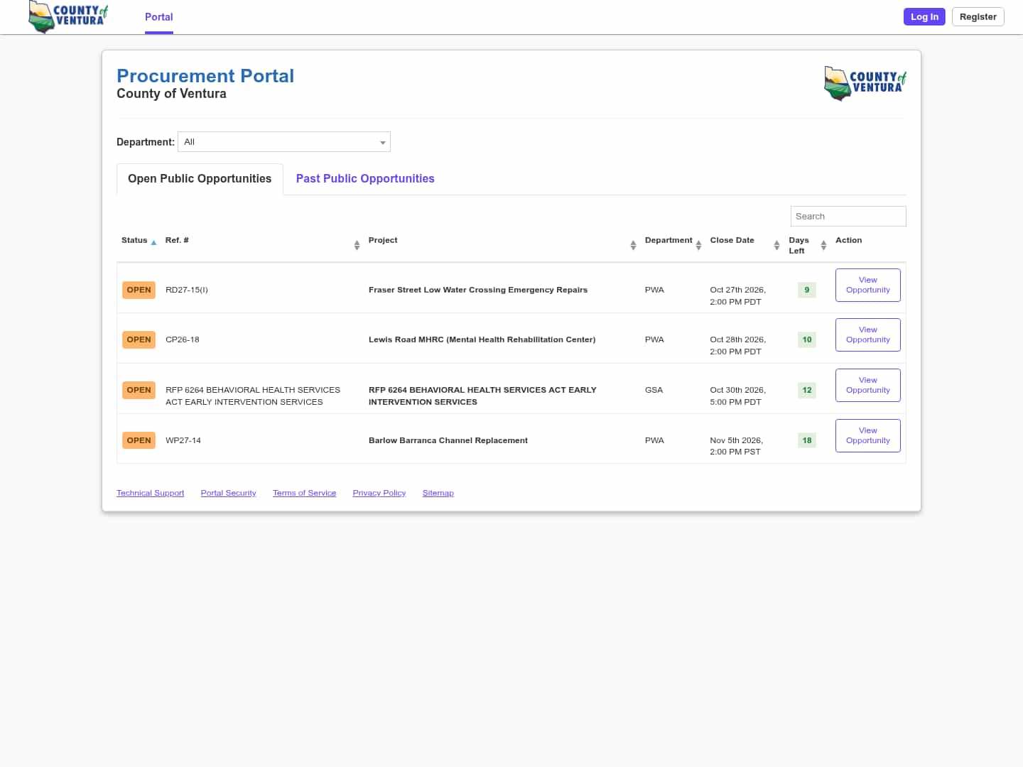Focus the Search input field
Screen dimensions: 1023x767
(x=848, y=216)
